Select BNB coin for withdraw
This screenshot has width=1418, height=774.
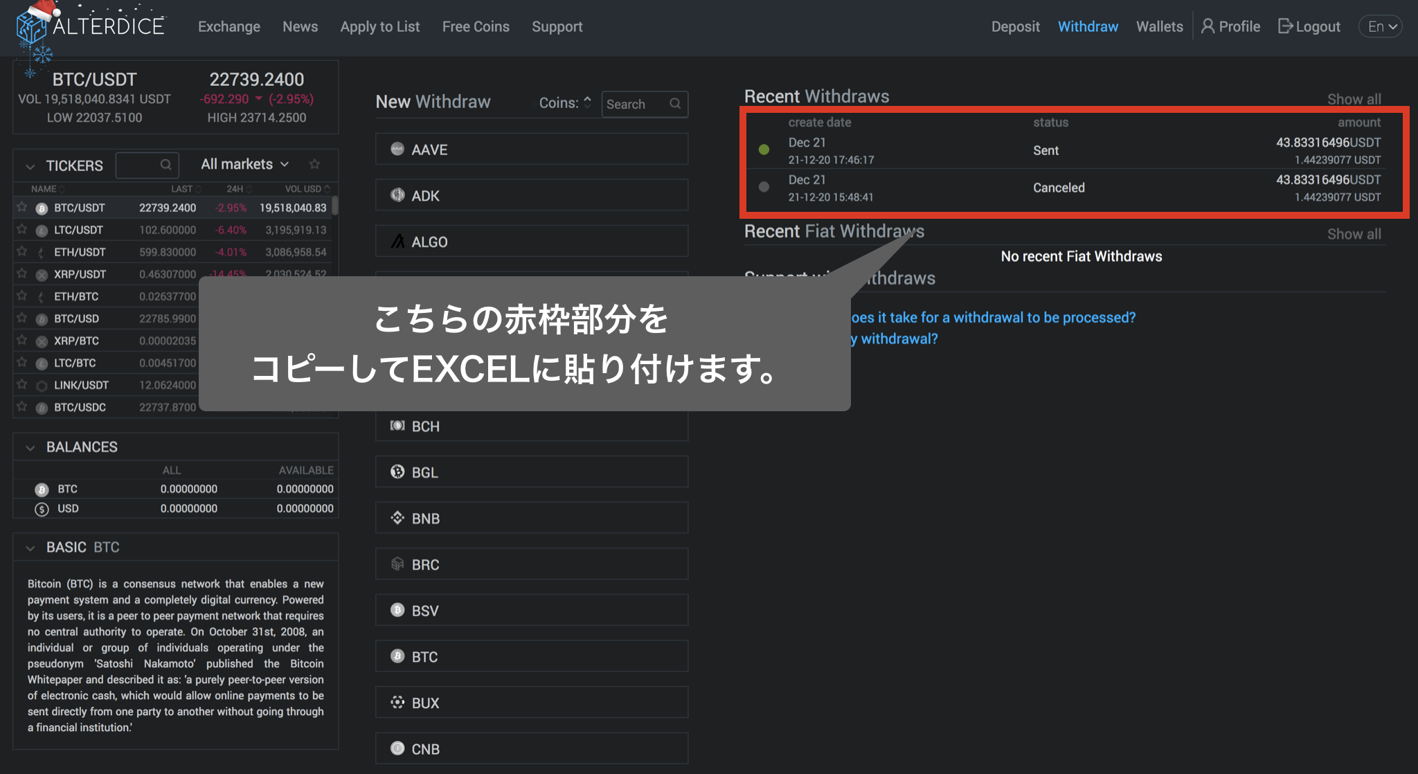tap(532, 518)
